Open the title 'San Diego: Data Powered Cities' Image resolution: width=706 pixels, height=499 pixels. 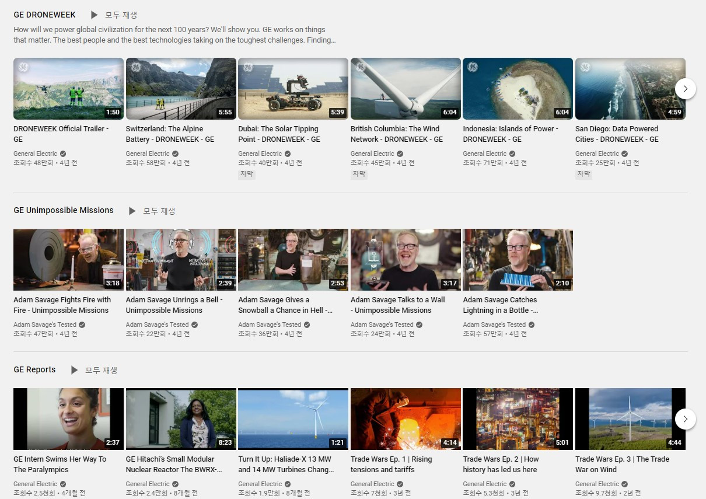[x=617, y=134]
